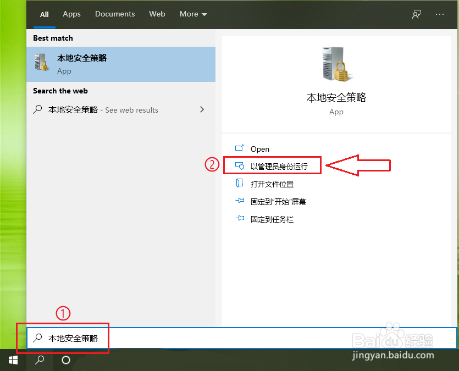The image size is (459, 371).
Task: Expand the More dropdown in the search header
Action: click(x=193, y=14)
